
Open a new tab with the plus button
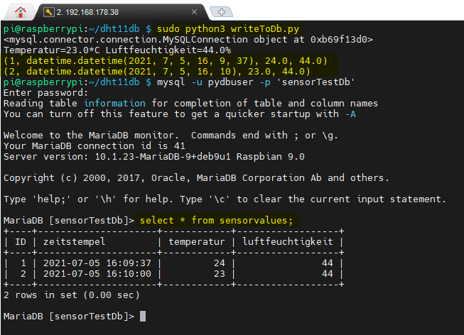coord(222,12)
